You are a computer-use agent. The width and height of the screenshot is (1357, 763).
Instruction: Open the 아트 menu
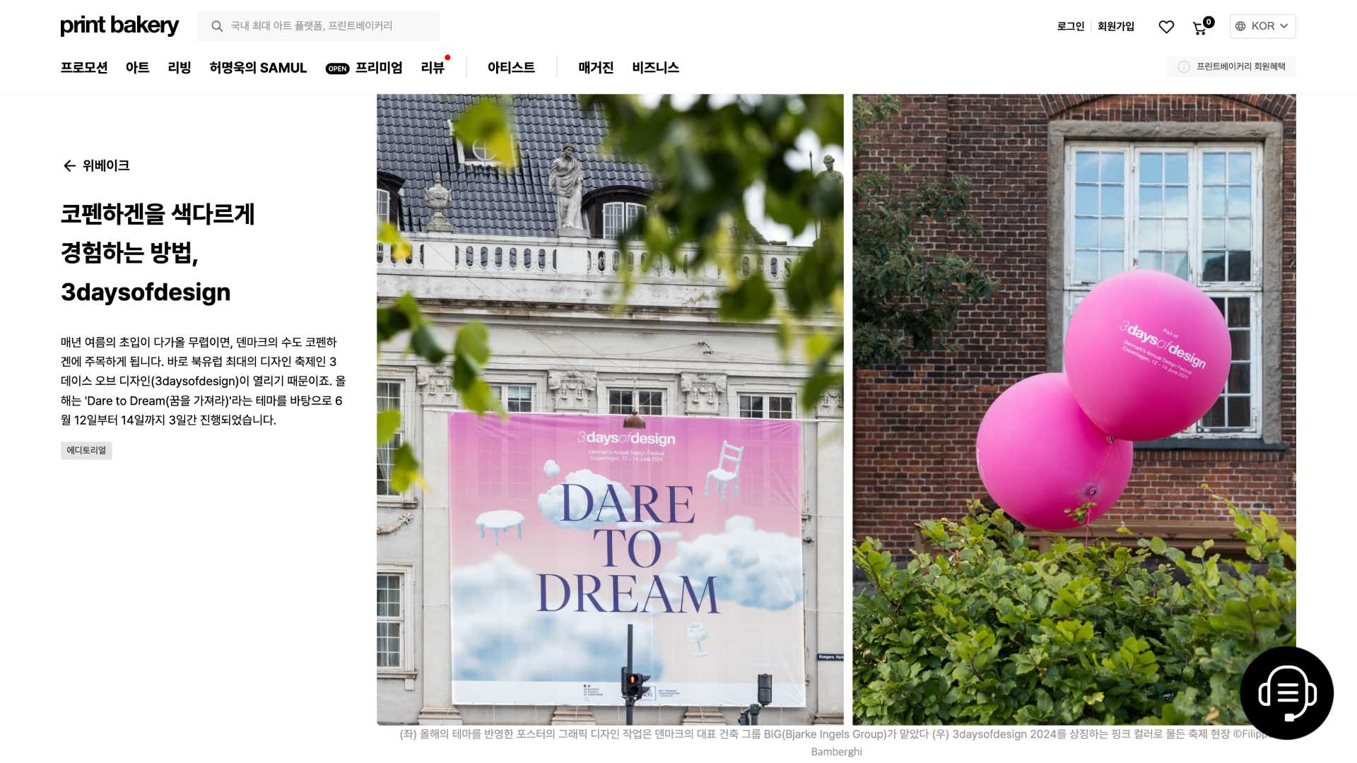[138, 68]
